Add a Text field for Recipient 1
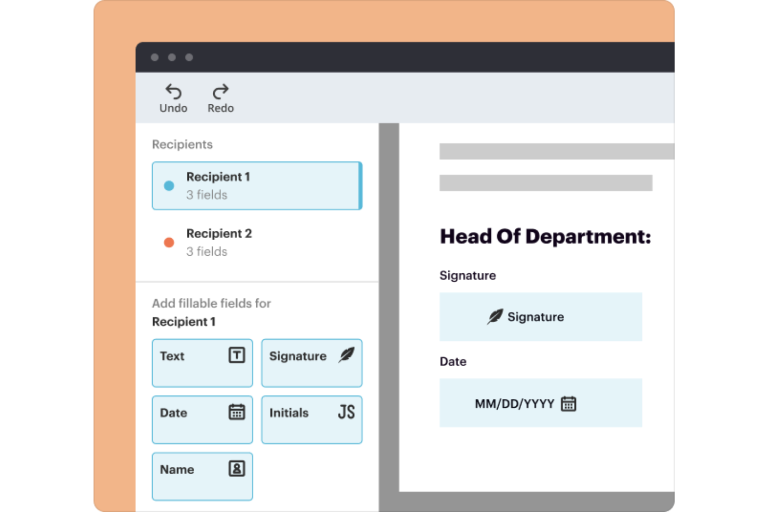Image resolution: width=768 pixels, height=512 pixels. pyautogui.click(x=202, y=363)
